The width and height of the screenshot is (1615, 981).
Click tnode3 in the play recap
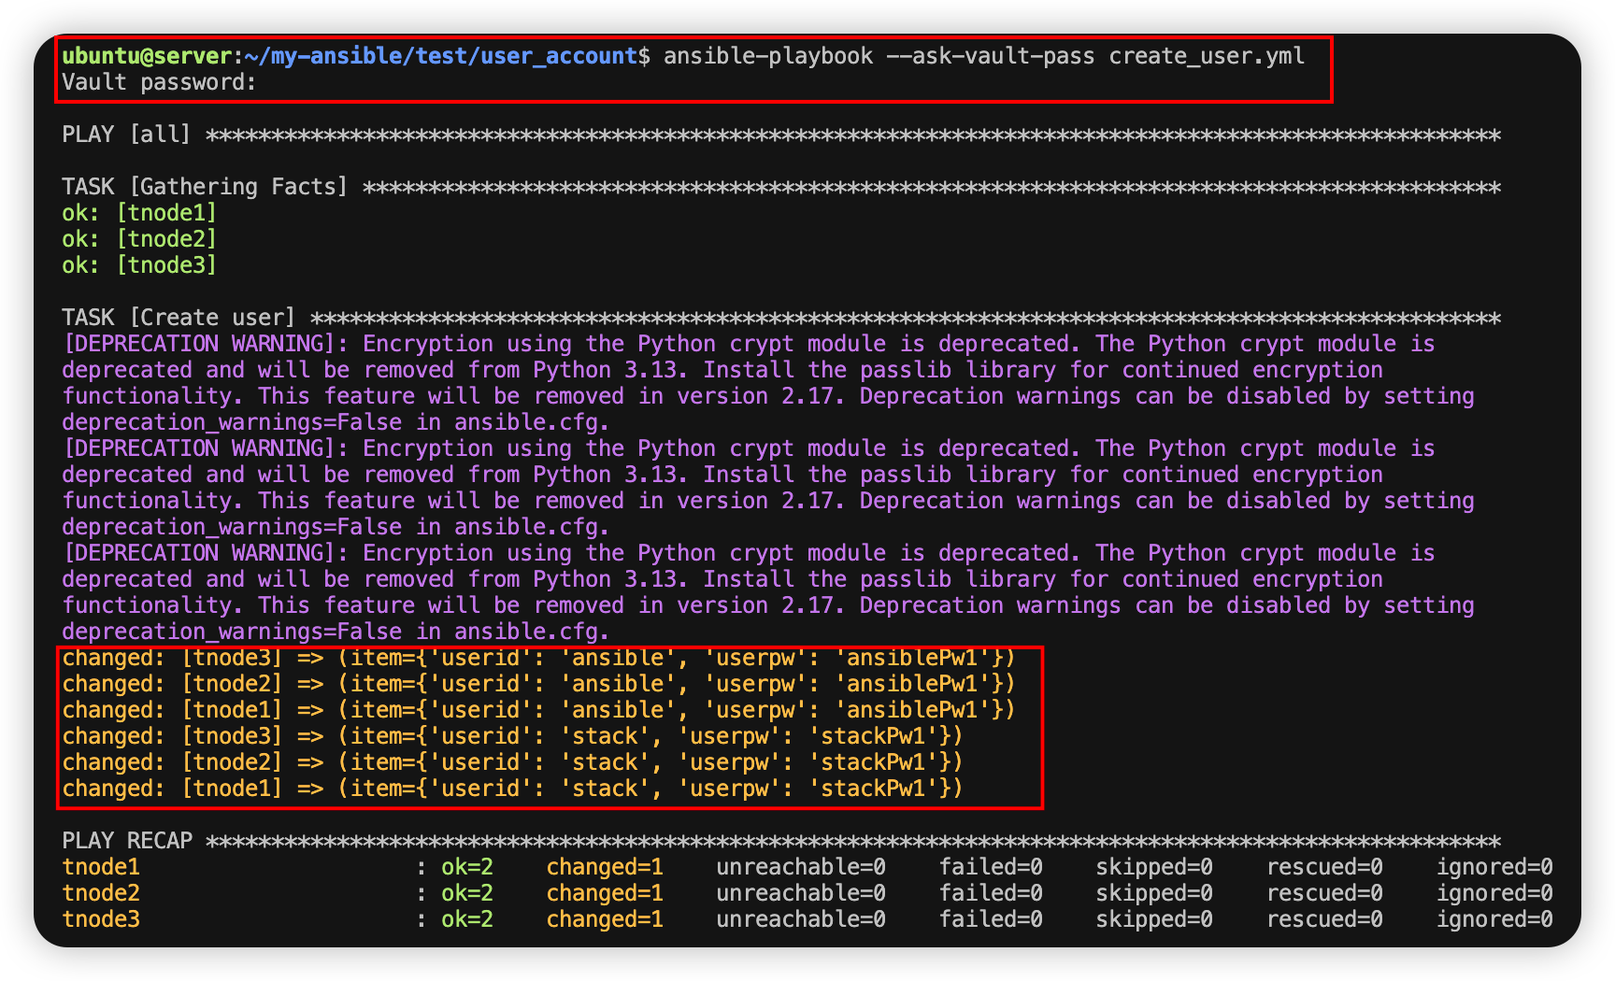pos(101,919)
